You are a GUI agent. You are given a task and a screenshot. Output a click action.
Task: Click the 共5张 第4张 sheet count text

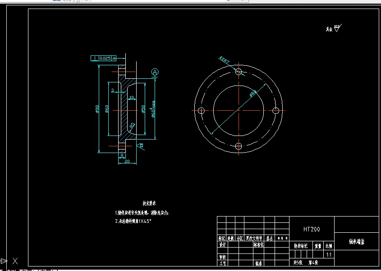[x=306, y=262]
